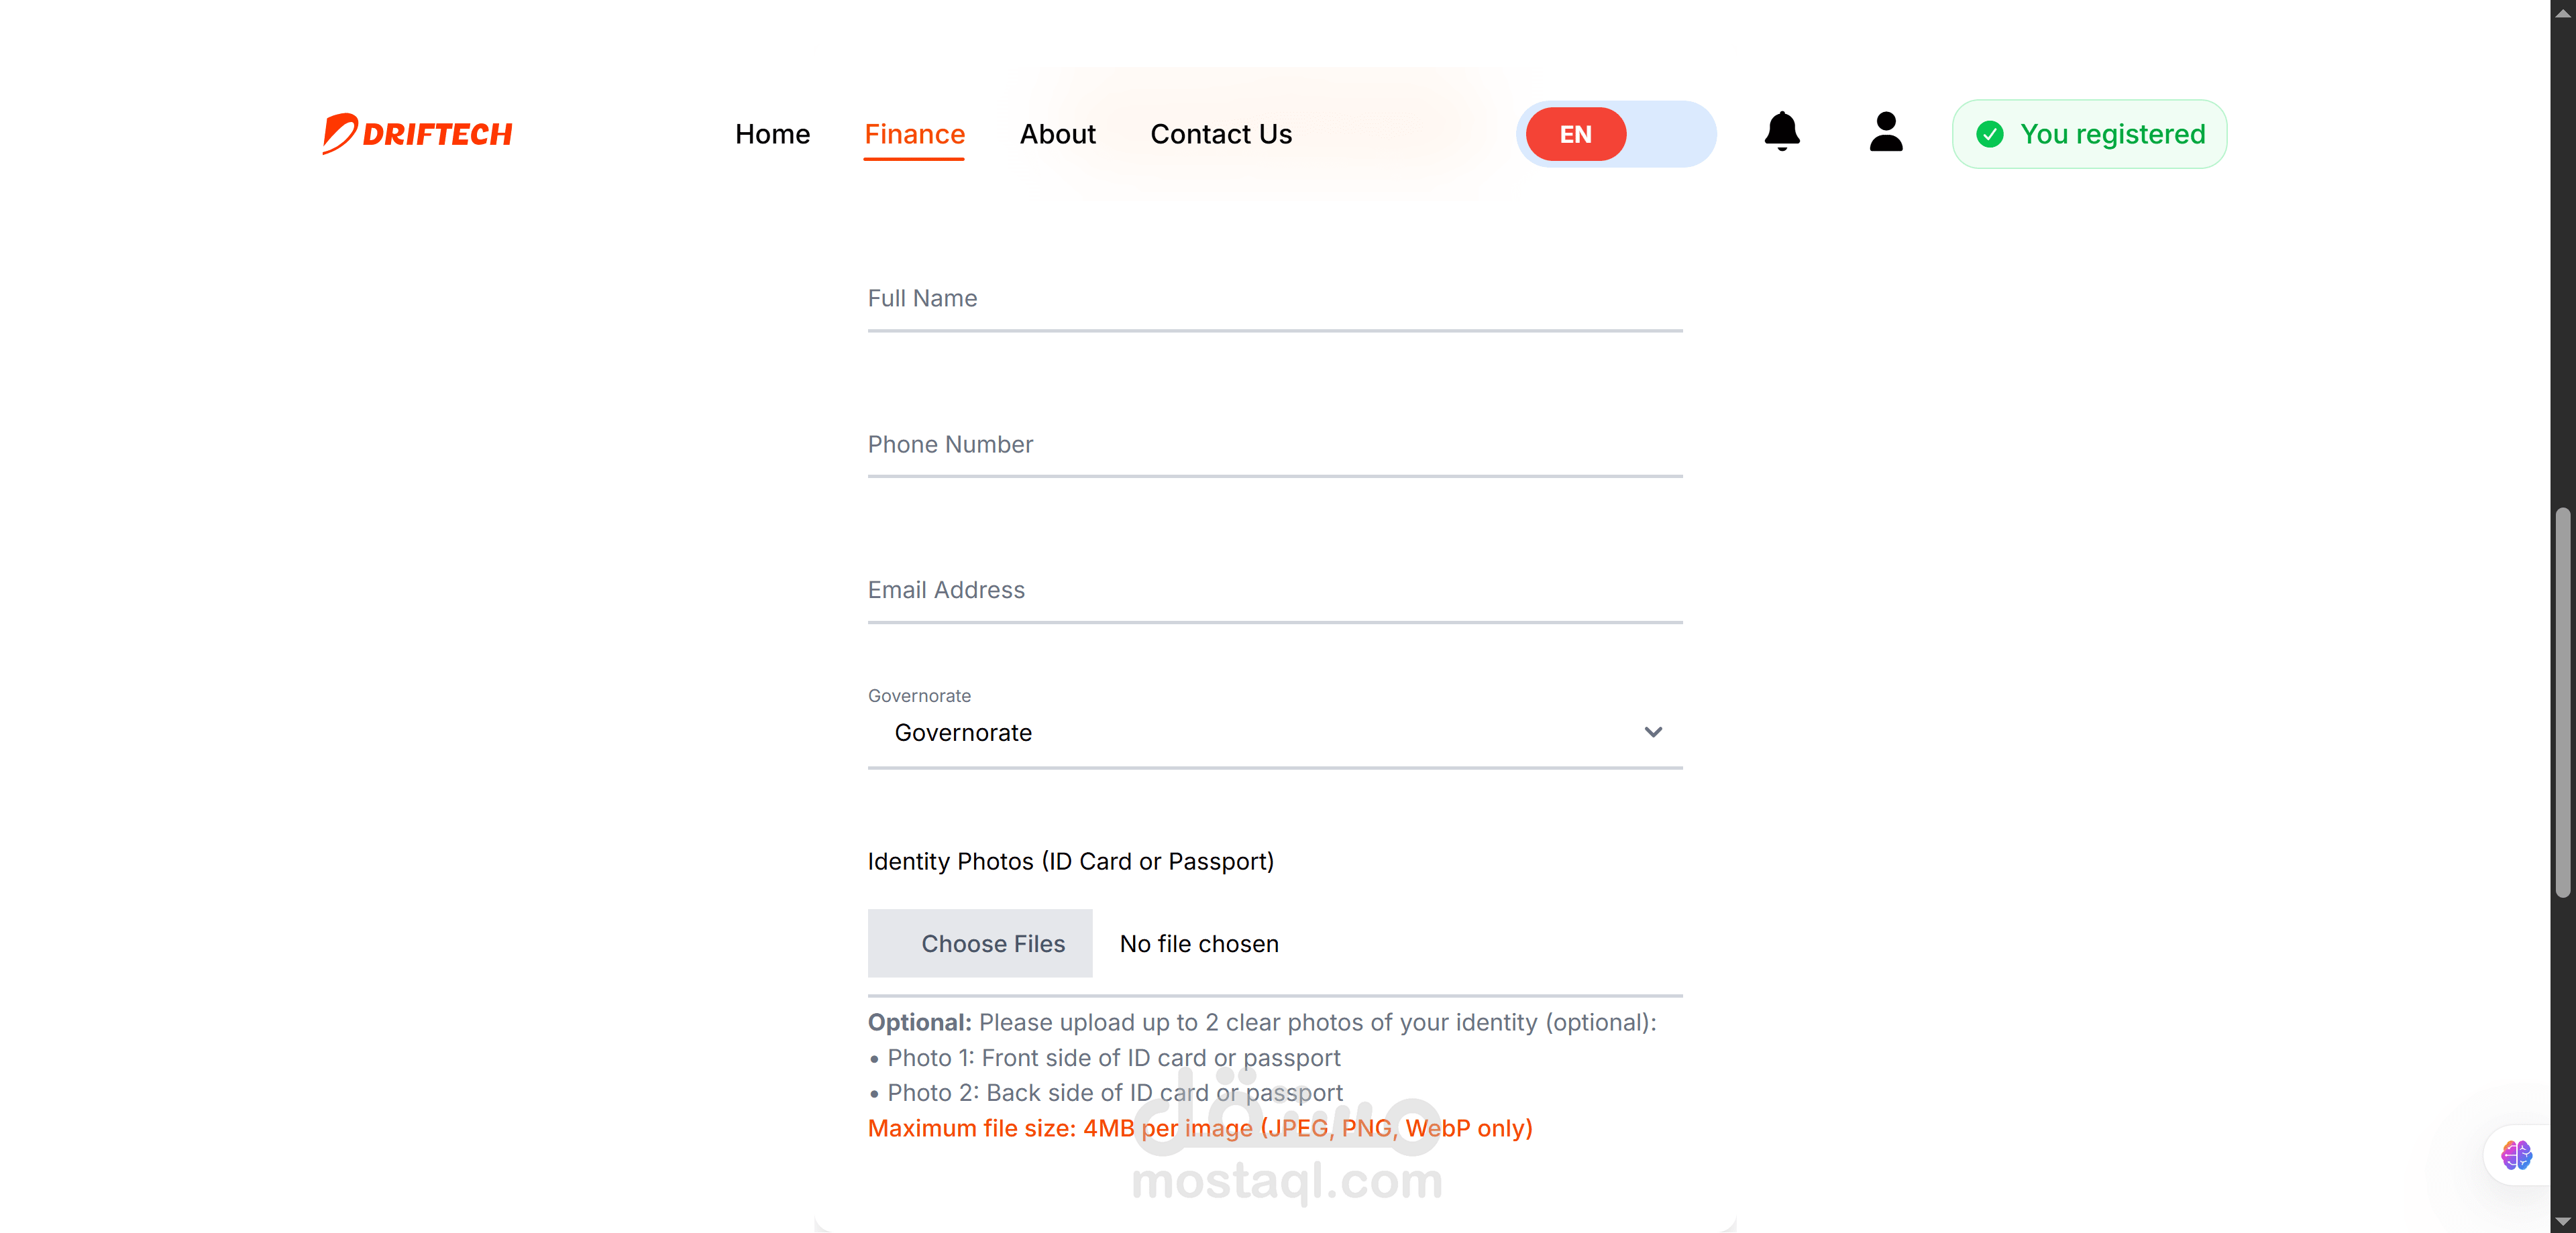Go to the Home menu item

pyautogui.click(x=772, y=134)
